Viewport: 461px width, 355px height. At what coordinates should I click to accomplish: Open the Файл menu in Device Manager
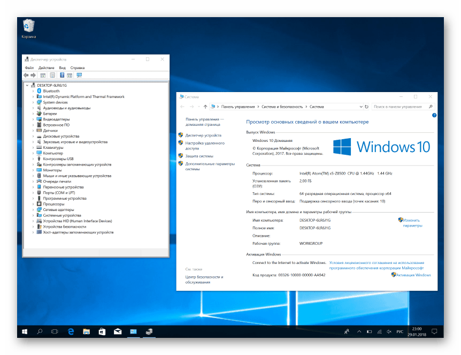[x=29, y=67]
